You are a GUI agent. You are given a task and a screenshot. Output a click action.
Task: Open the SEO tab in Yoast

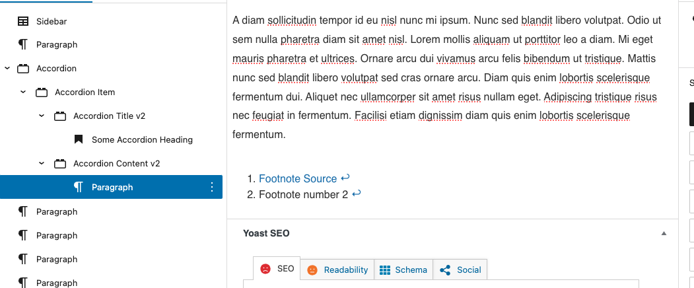pyautogui.click(x=277, y=269)
